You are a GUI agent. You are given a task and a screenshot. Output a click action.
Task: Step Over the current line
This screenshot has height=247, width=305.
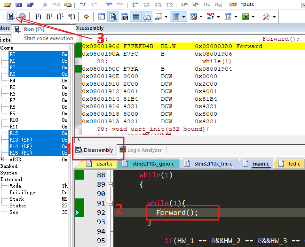pos(49,17)
